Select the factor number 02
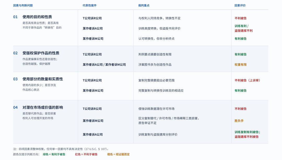The height and width of the screenshot is (160, 282). pos(15,53)
